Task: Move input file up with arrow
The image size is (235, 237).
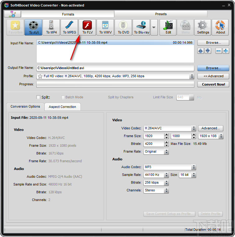Action: 201,51
